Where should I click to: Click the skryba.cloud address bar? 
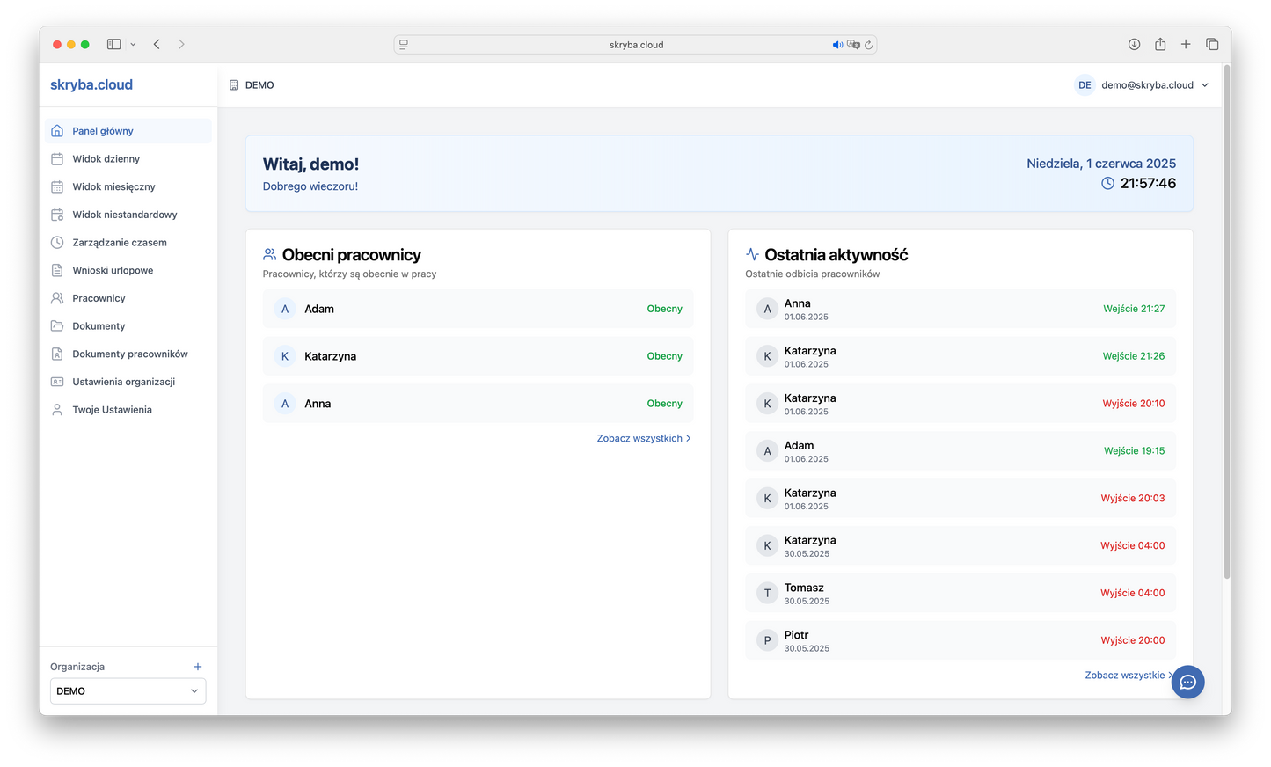(x=635, y=45)
